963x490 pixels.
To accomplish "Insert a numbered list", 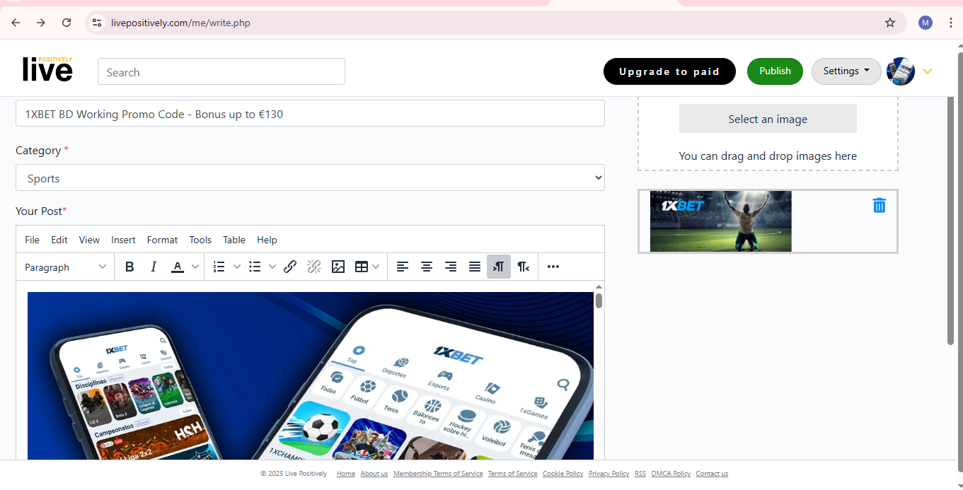I will tap(219, 267).
